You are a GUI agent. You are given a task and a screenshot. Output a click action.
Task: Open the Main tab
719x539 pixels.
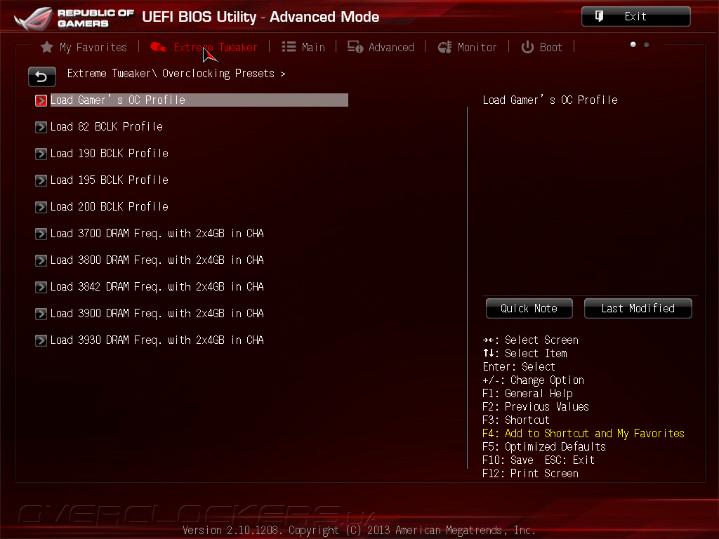pyautogui.click(x=303, y=47)
